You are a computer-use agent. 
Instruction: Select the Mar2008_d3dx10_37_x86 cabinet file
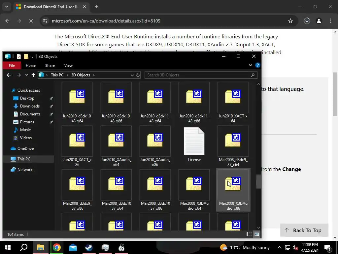155,190
